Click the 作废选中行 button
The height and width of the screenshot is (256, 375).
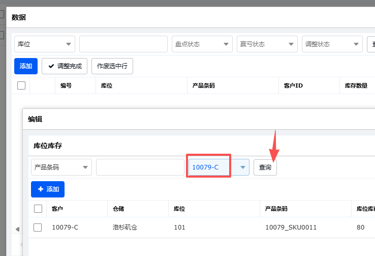112,66
